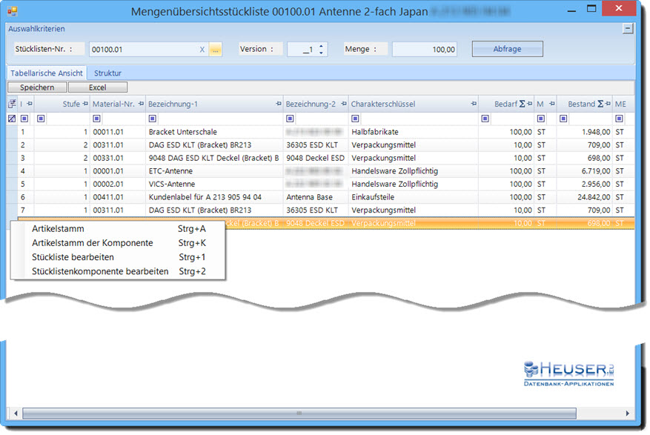Choose 'Stückliste bearbeiten' from context menu
Screen dimensions: 650x435
(x=73, y=257)
